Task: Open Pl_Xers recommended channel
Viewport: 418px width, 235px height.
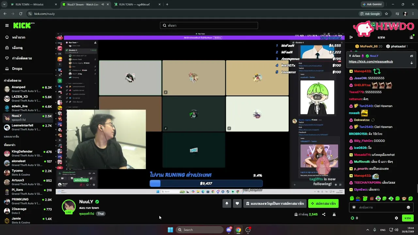Action: (x=28, y=192)
